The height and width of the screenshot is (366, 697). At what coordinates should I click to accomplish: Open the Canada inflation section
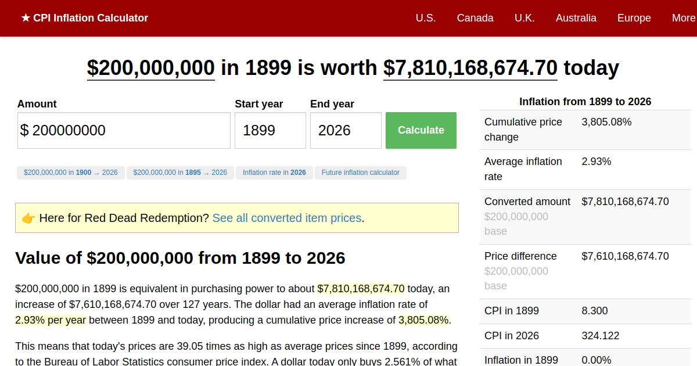(x=475, y=18)
